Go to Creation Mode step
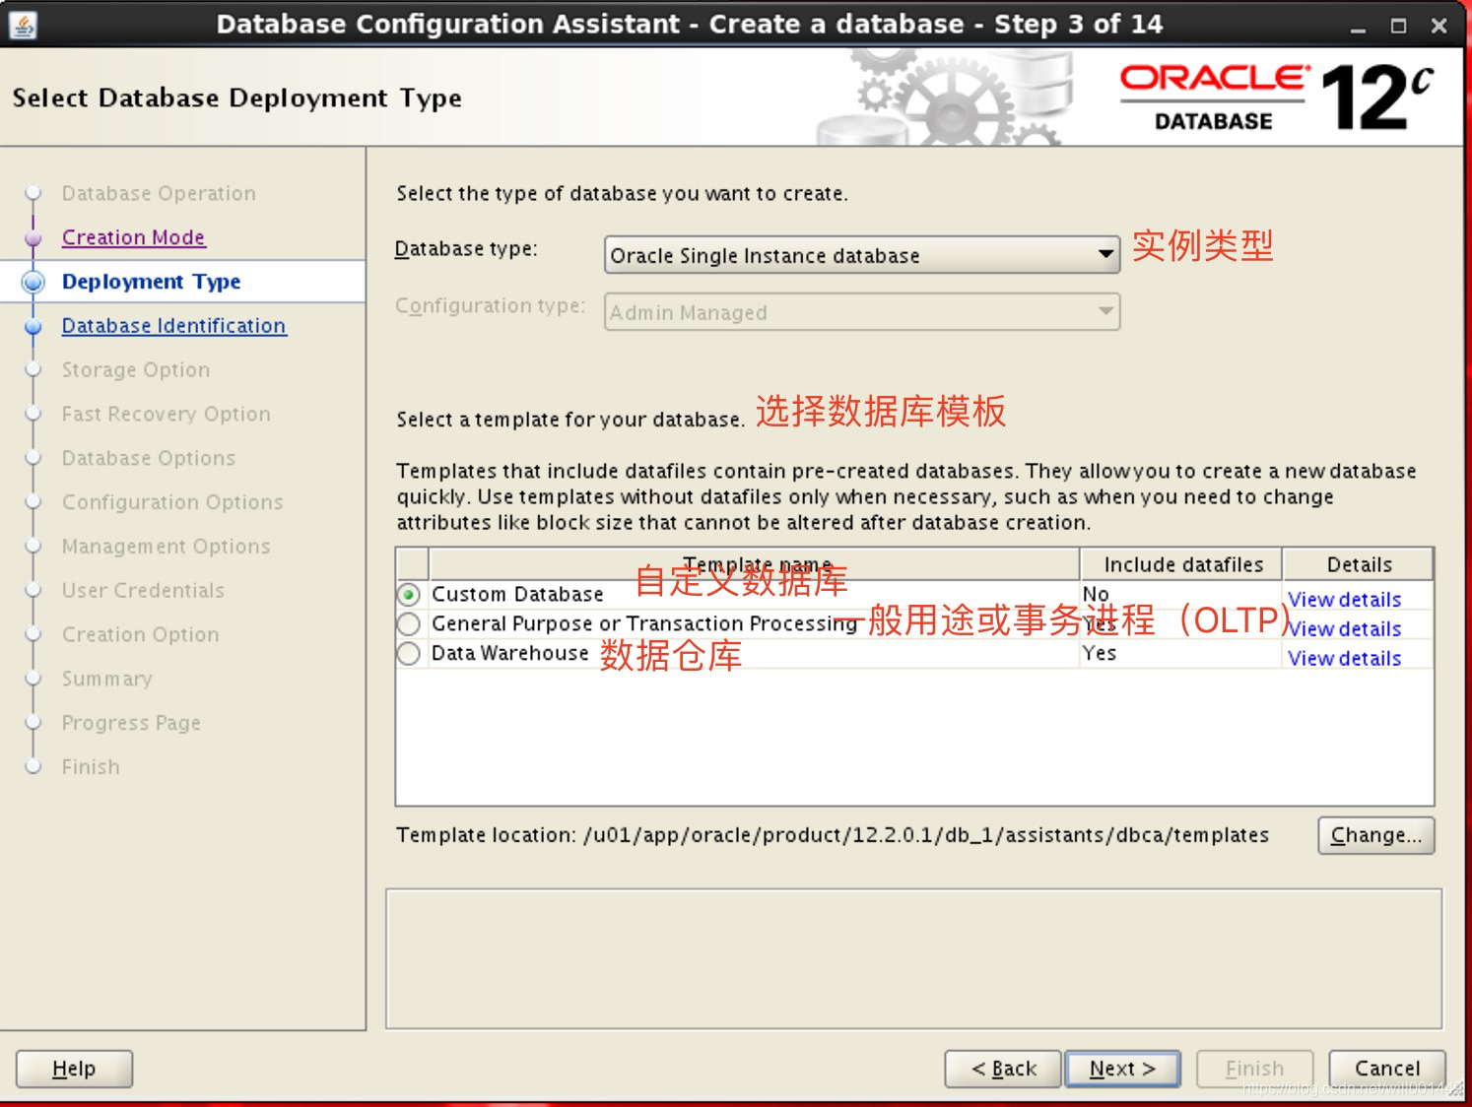The height and width of the screenshot is (1107, 1472). [133, 237]
